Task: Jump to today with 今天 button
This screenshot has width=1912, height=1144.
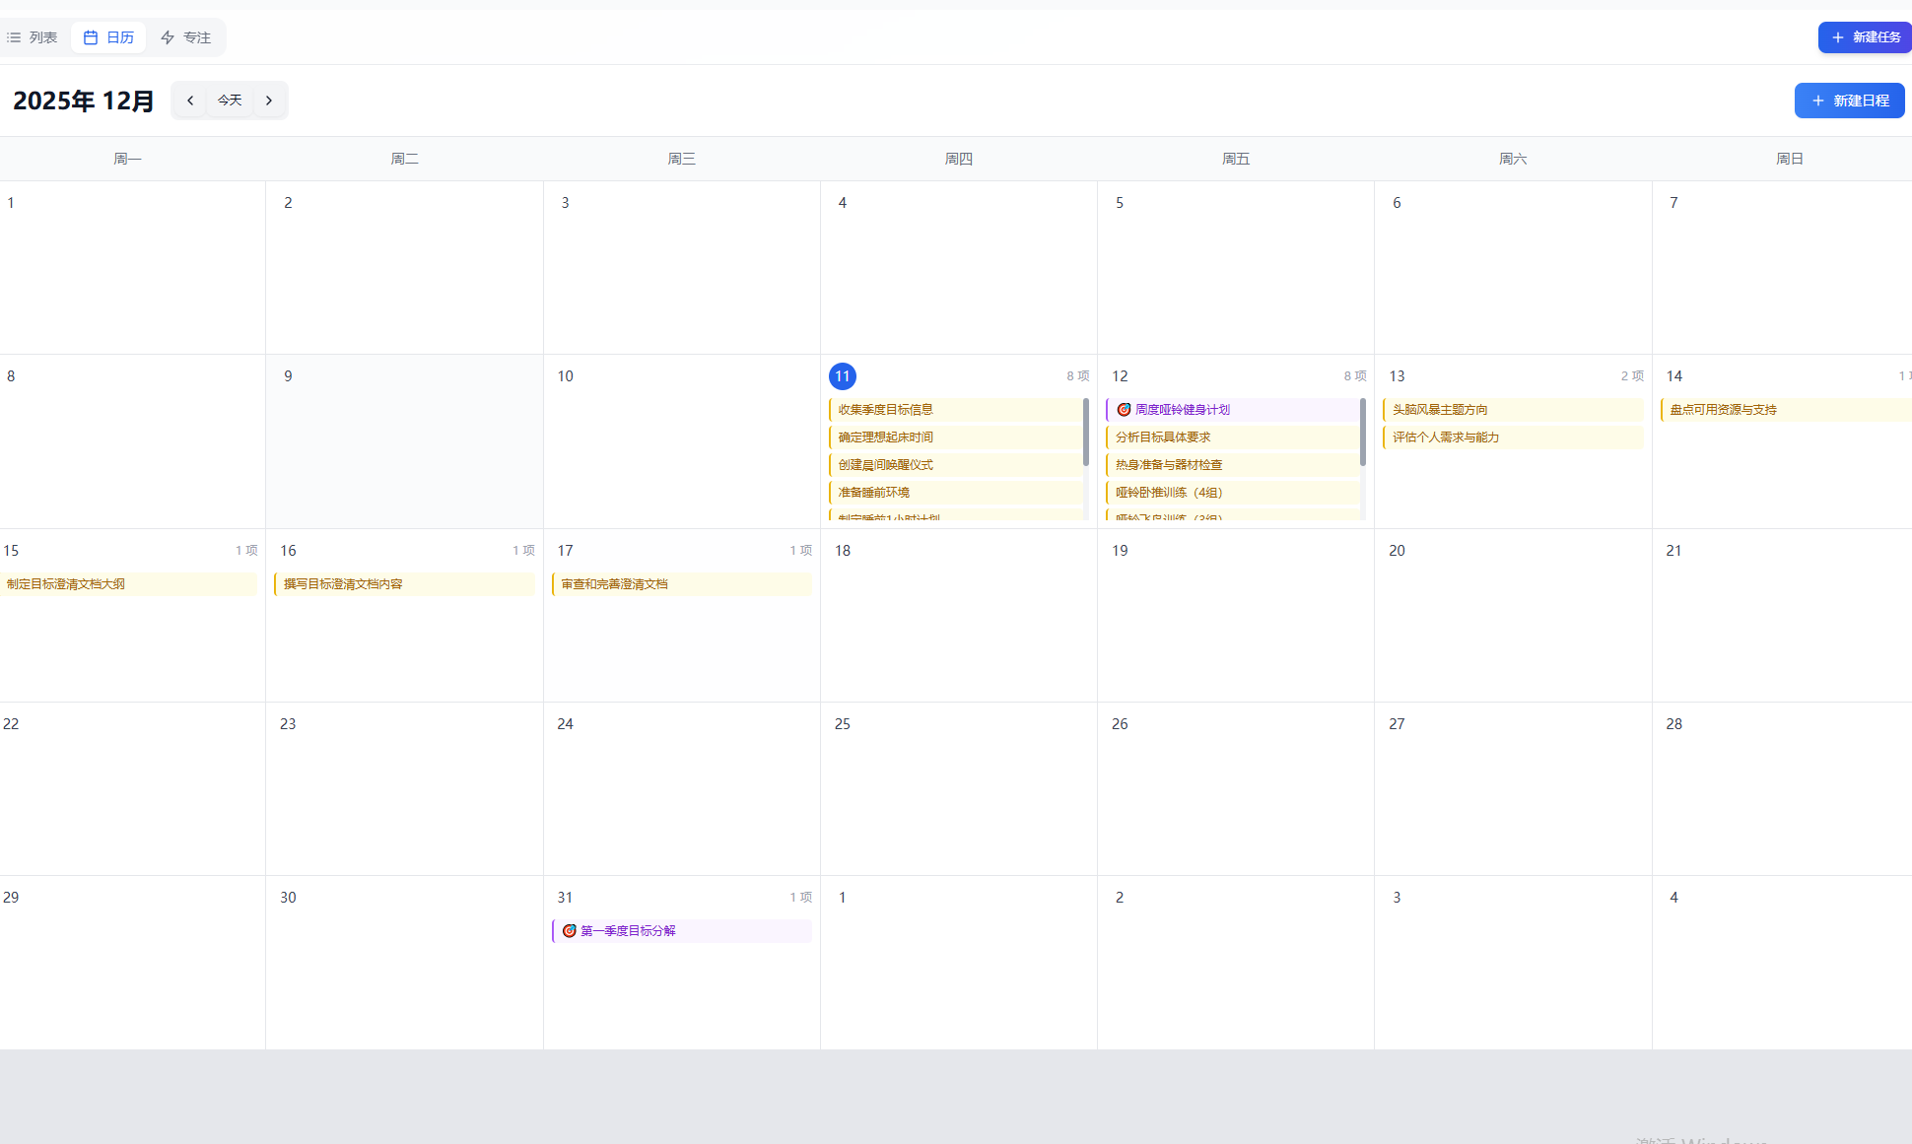Action: [230, 101]
